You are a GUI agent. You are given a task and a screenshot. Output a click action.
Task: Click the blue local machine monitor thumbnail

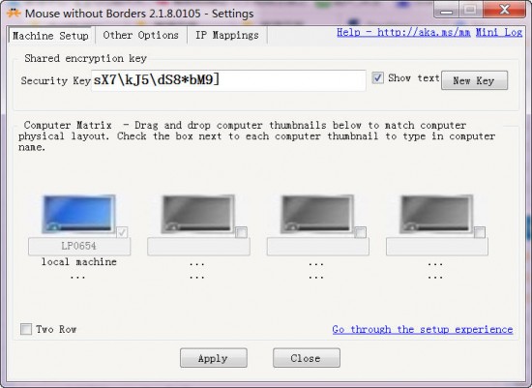(x=78, y=214)
